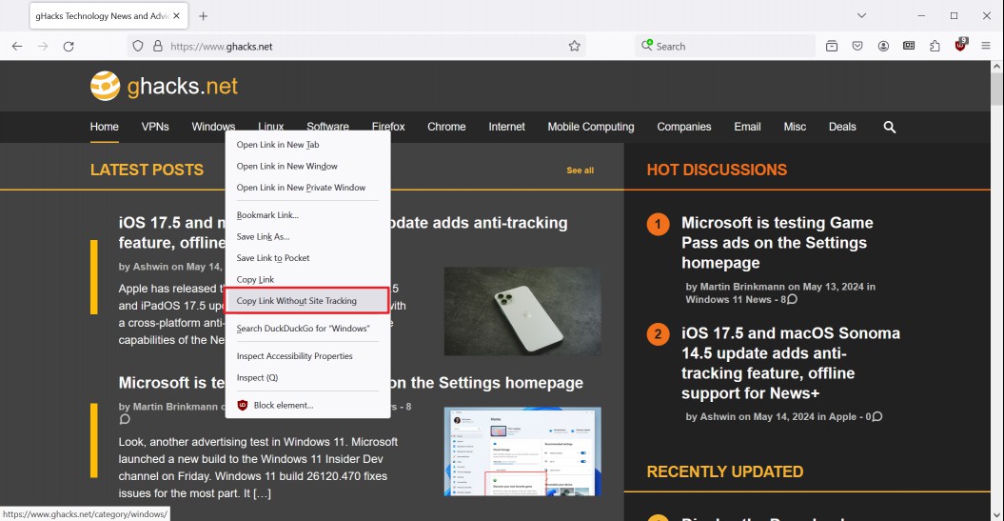This screenshot has width=1004, height=521.
Task: Open hot discussion Microsoft is testing Game Pass ads
Action: [777, 243]
